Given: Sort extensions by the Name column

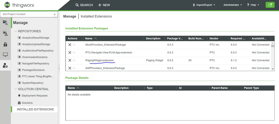Looking at the screenshot, I should coord(91,38).
